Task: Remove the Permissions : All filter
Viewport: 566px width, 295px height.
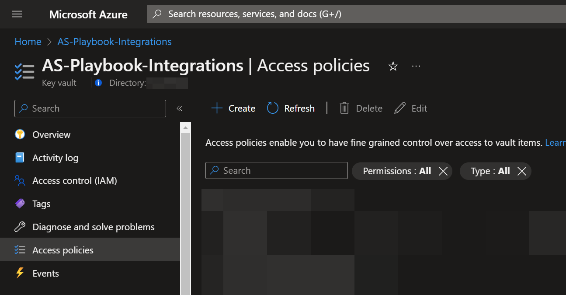Action: coord(443,171)
